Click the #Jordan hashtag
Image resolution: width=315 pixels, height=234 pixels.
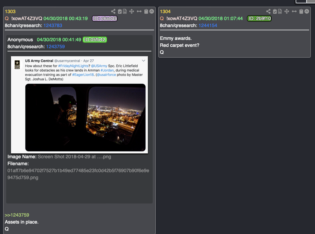pyautogui.click(x=107, y=70)
